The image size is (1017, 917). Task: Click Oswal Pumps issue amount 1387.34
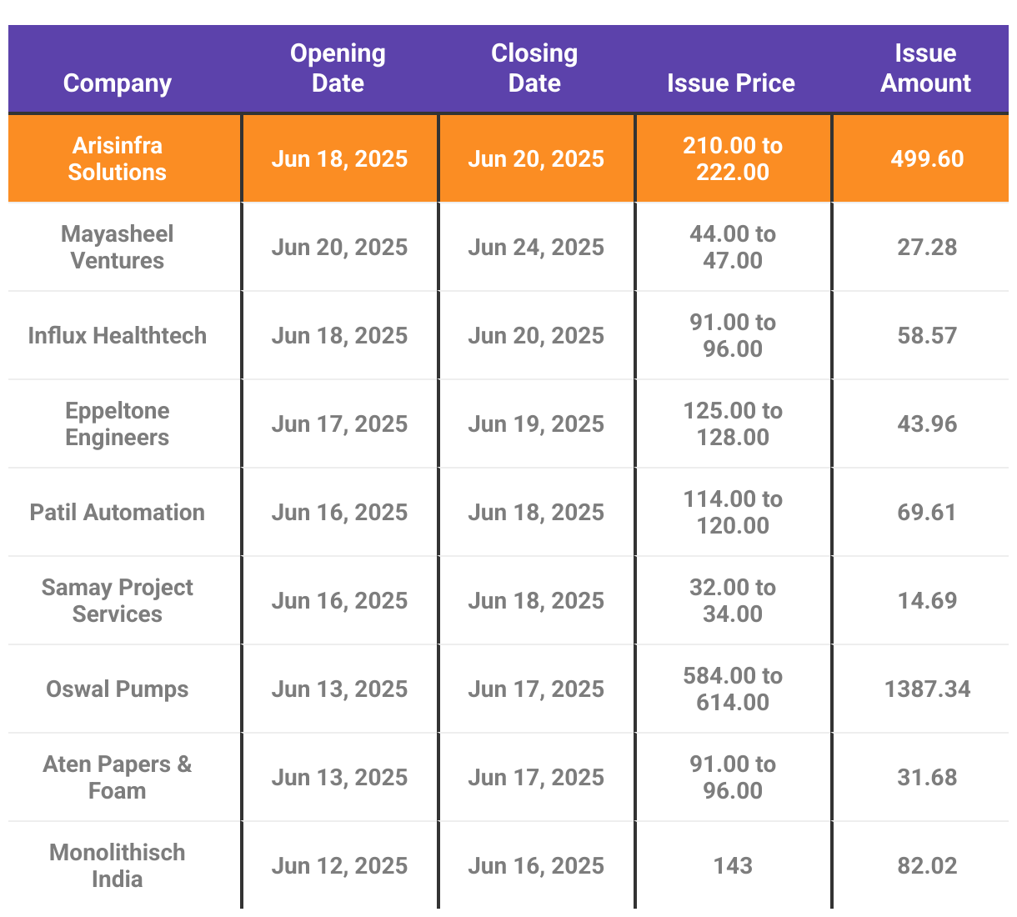tap(927, 689)
